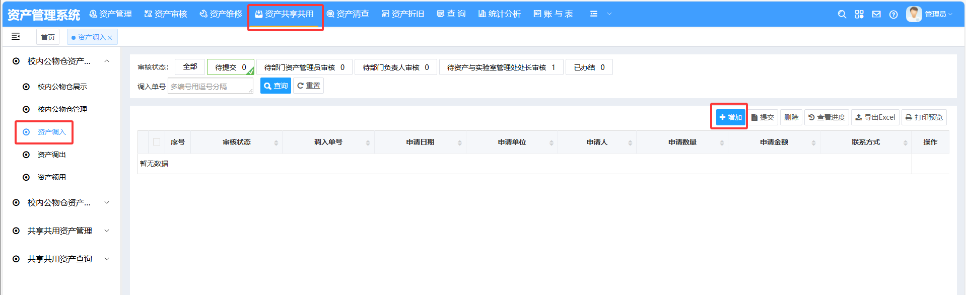Click the help question mark icon
Image resolution: width=966 pixels, height=295 pixels.
(x=893, y=14)
